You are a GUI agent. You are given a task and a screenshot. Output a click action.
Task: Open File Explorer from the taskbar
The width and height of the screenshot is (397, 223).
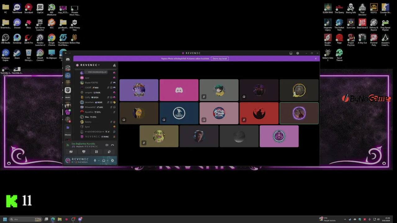coord(60,219)
